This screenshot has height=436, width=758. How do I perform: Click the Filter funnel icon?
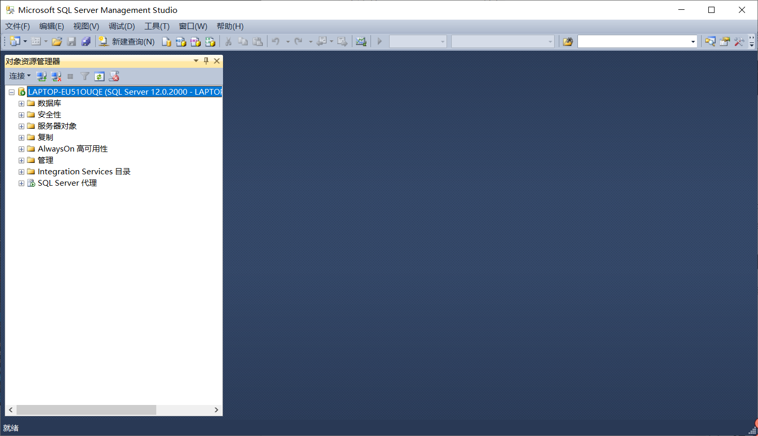pyautogui.click(x=85, y=77)
